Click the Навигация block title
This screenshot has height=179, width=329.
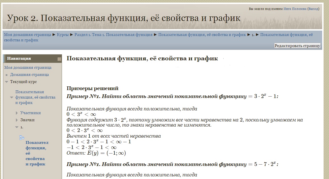[19, 59]
